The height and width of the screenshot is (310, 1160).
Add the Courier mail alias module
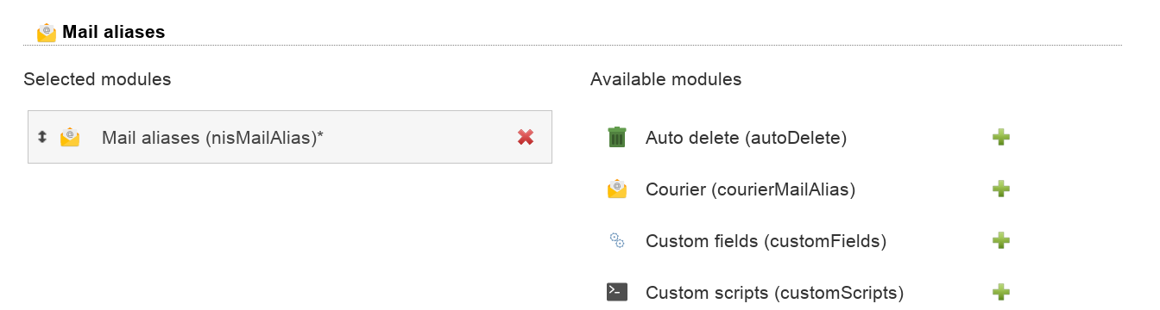click(1001, 189)
